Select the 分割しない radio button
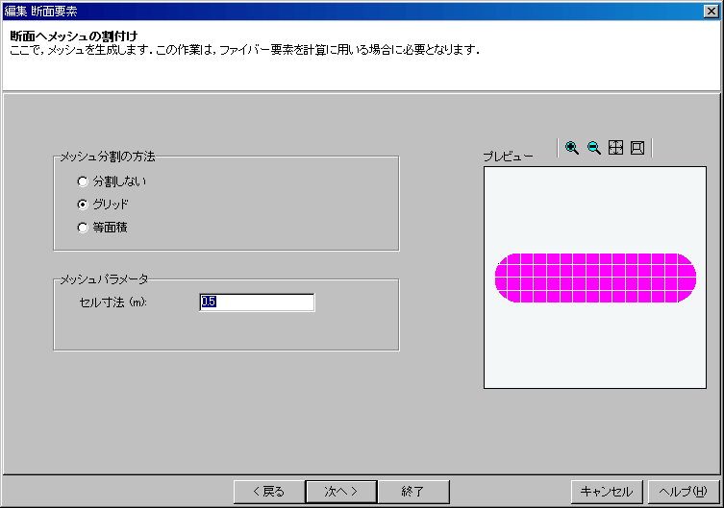Image resolution: width=724 pixels, height=508 pixels. 83,181
